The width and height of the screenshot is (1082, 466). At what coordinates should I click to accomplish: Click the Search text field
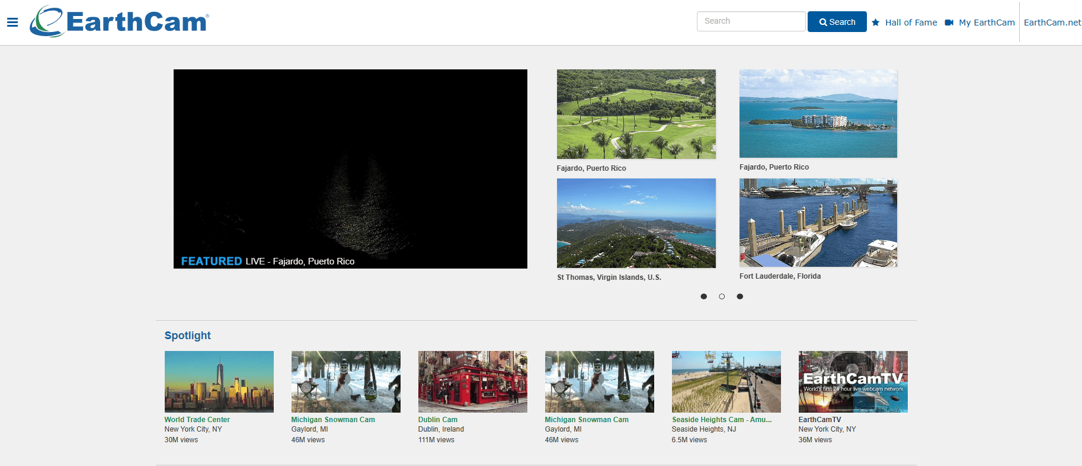(751, 21)
